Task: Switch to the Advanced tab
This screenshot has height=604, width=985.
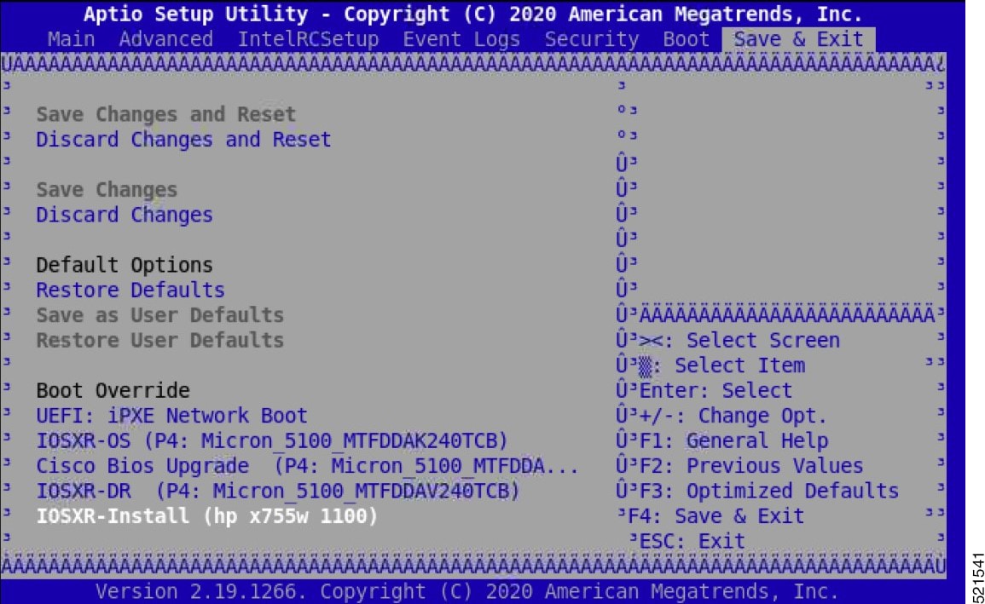Action: [x=165, y=39]
